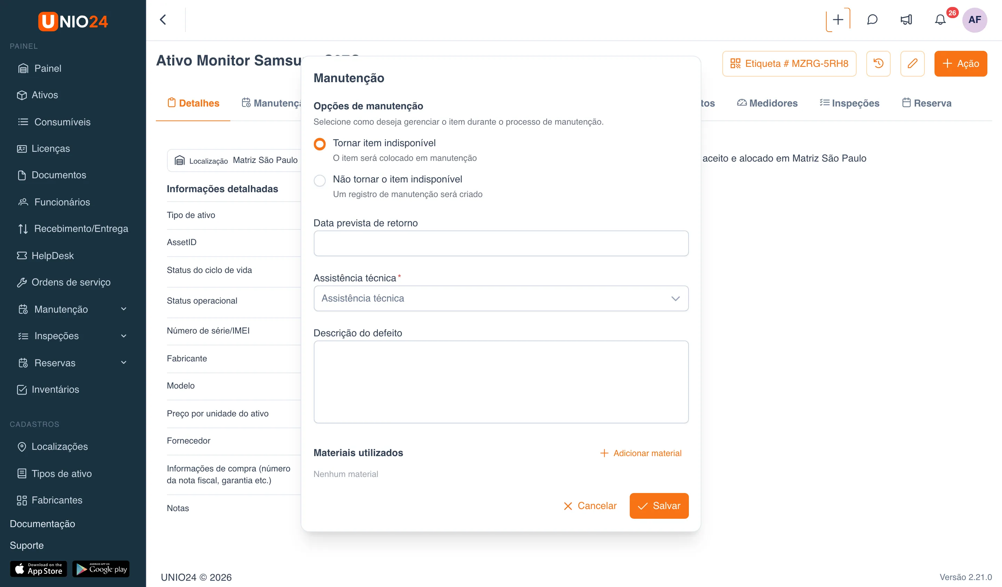Click Cancelar in the dialog

[x=590, y=506]
